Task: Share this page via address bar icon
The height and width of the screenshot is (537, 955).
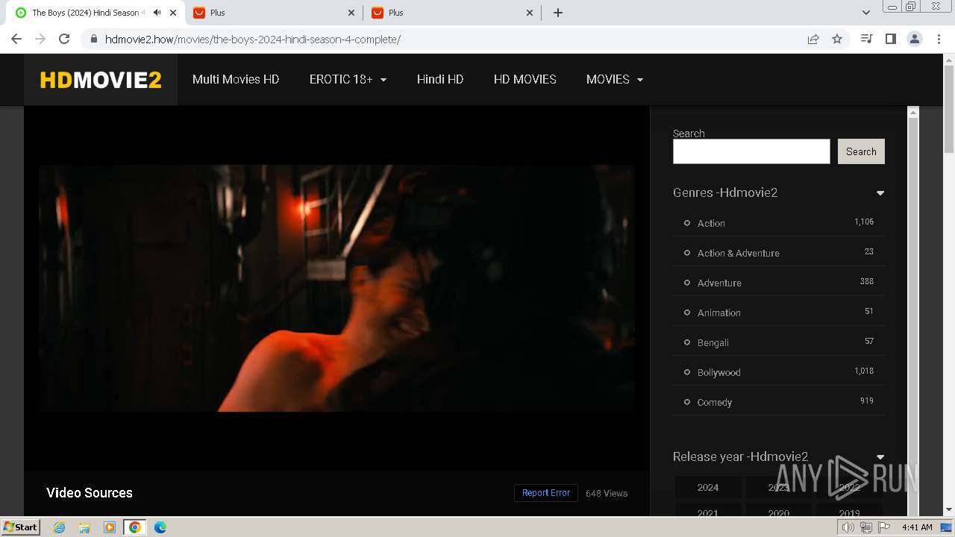Action: tap(813, 39)
